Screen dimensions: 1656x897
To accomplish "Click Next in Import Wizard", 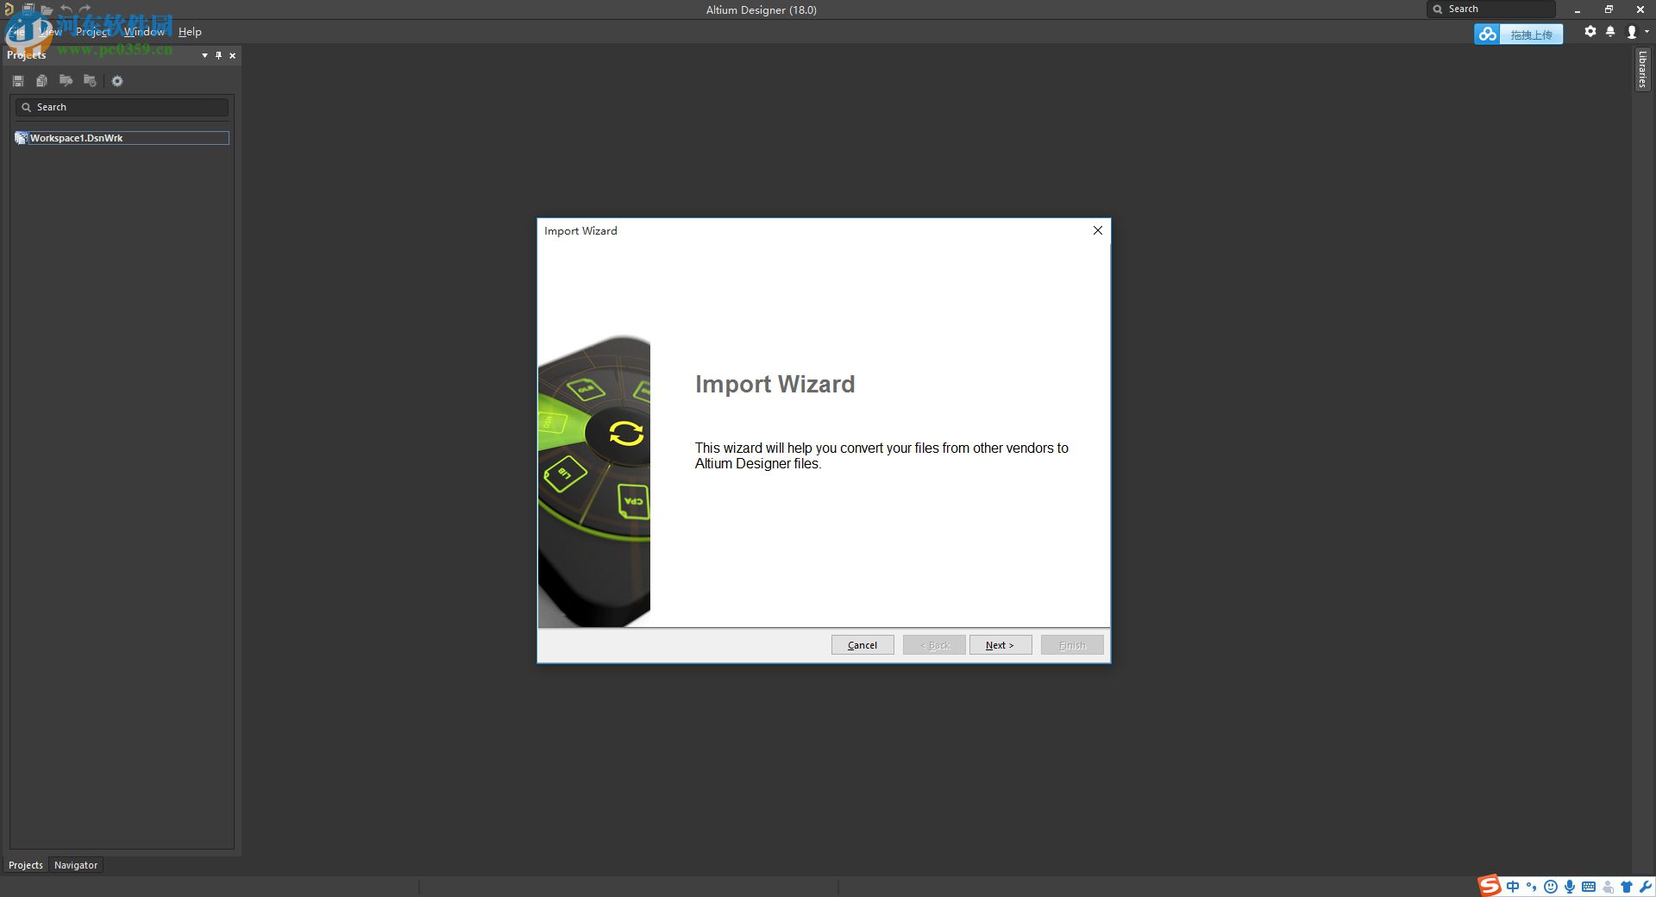I will point(1000,645).
